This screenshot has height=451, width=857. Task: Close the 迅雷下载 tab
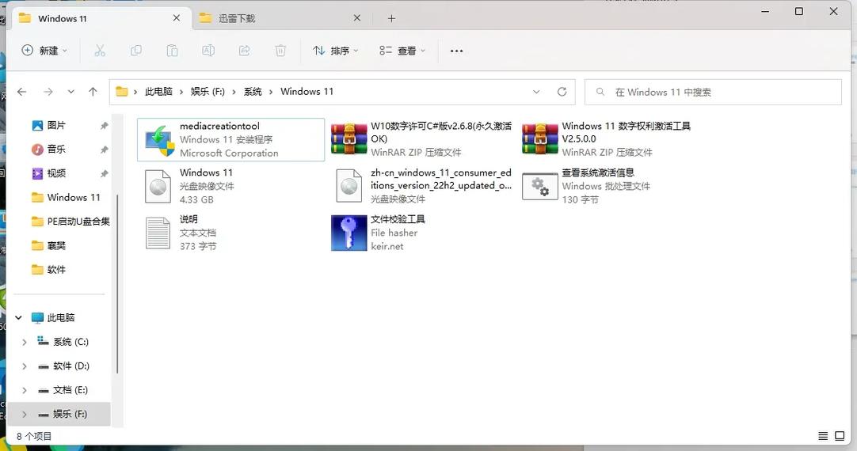click(357, 18)
